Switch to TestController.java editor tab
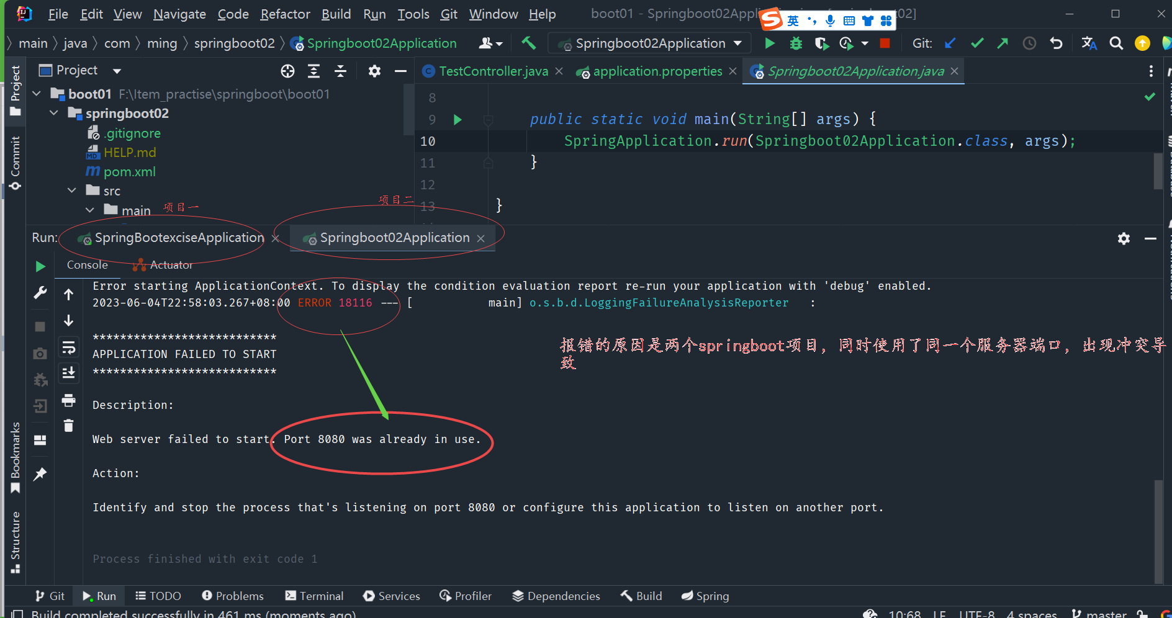This screenshot has height=618, width=1172. click(x=493, y=71)
